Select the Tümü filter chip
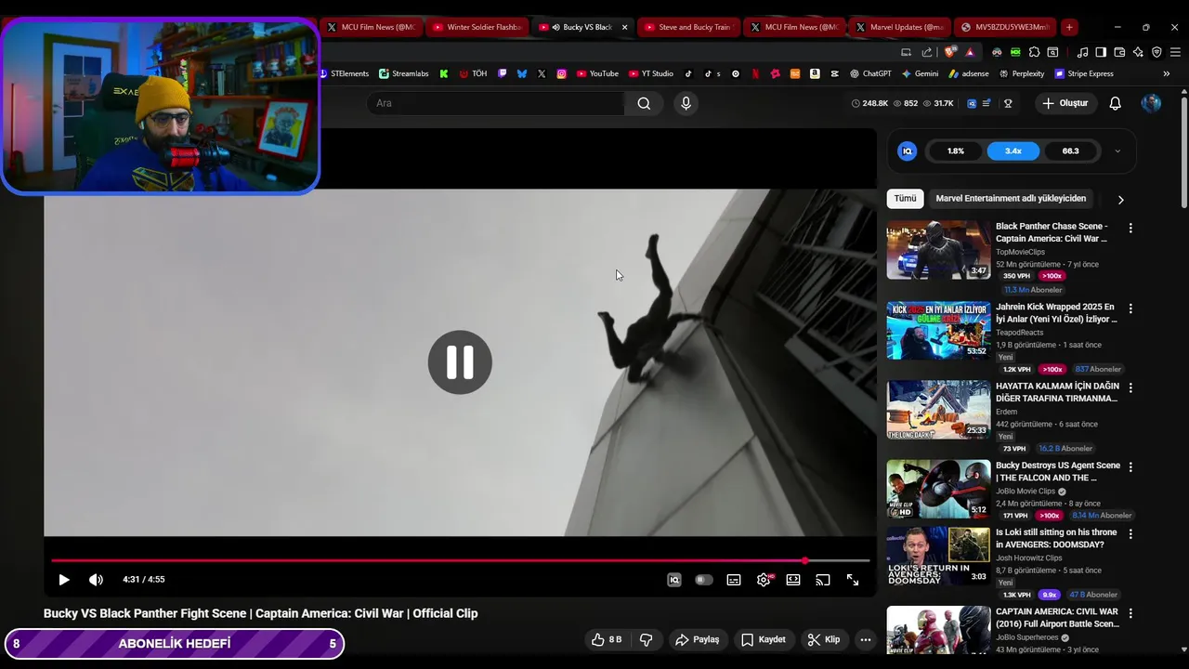 pyautogui.click(x=905, y=199)
